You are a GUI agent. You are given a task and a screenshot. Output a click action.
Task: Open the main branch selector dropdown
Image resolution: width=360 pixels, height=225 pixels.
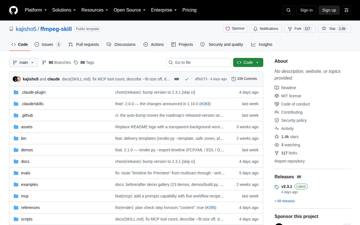[24, 62]
